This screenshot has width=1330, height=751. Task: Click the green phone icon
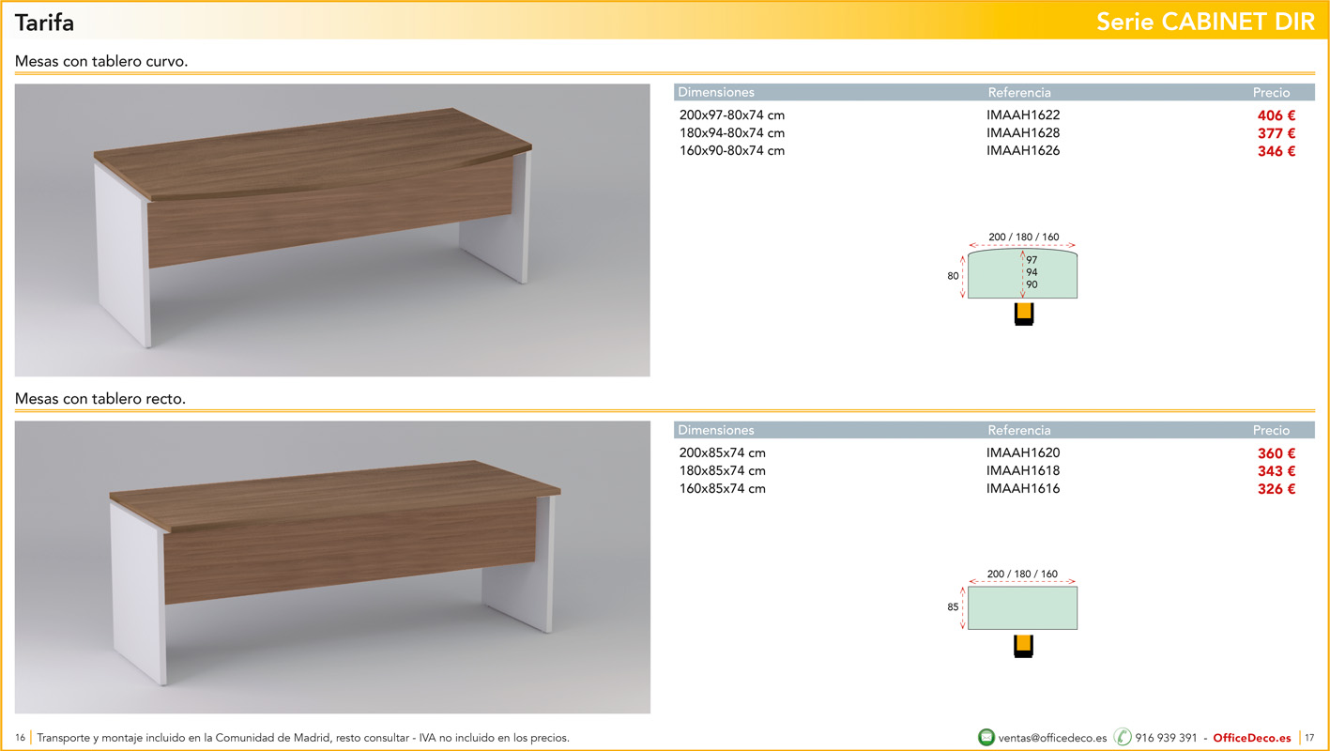point(1123,737)
